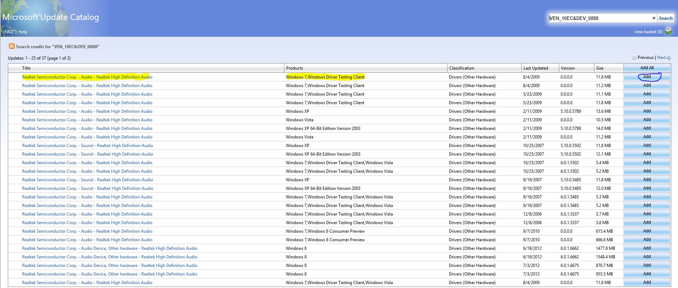Add the 3.7 MB driver from 12/8/2006

point(647,214)
